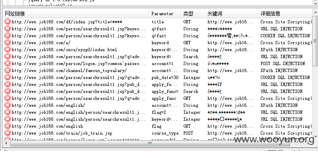This screenshot has width=318, height=151.
Task: Sort by the Parameter column header
Action: click(165, 14)
